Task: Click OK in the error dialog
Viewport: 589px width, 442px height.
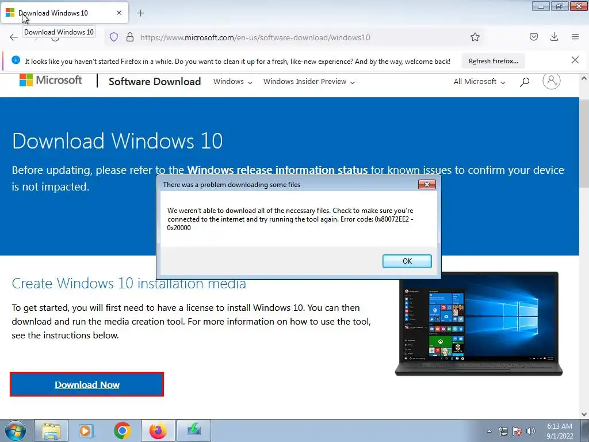Action: (407, 261)
